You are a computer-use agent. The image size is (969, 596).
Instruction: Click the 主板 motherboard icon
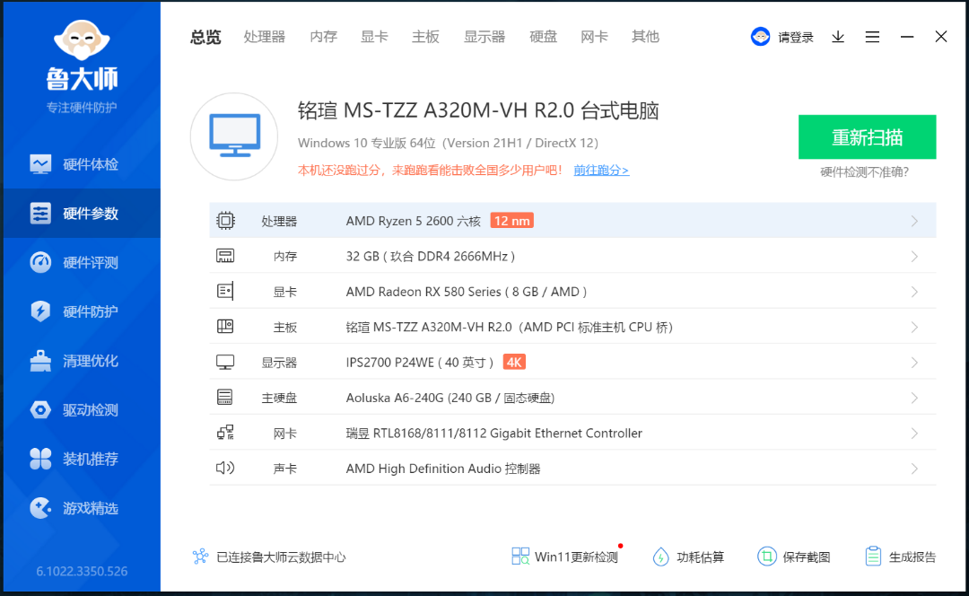tap(225, 327)
